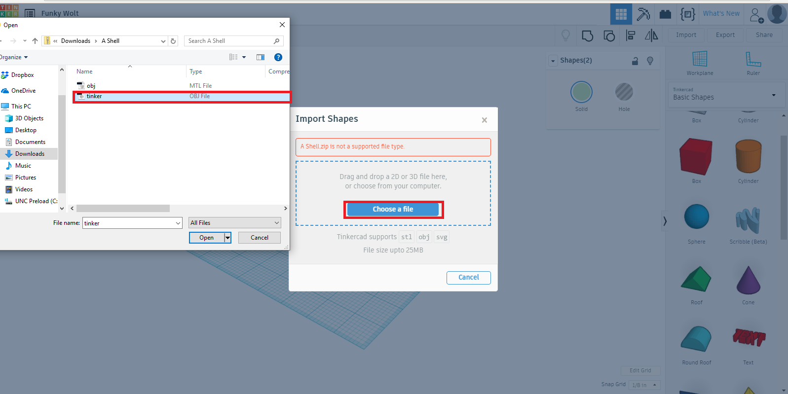The width and height of the screenshot is (788, 394).
Task: Click the Import button
Action: click(x=686, y=35)
